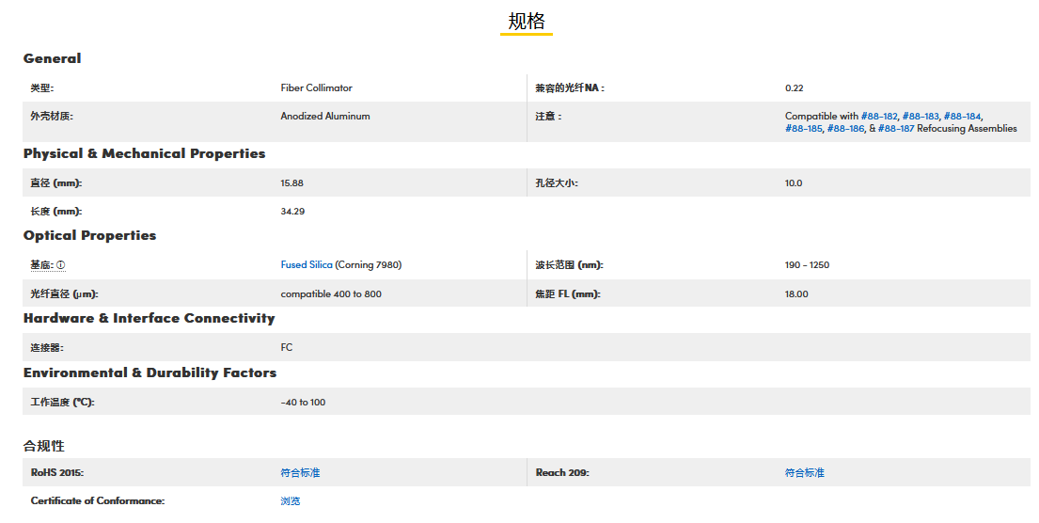
Task: Click the Fused Silica substrate link
Action: point(307,265)
